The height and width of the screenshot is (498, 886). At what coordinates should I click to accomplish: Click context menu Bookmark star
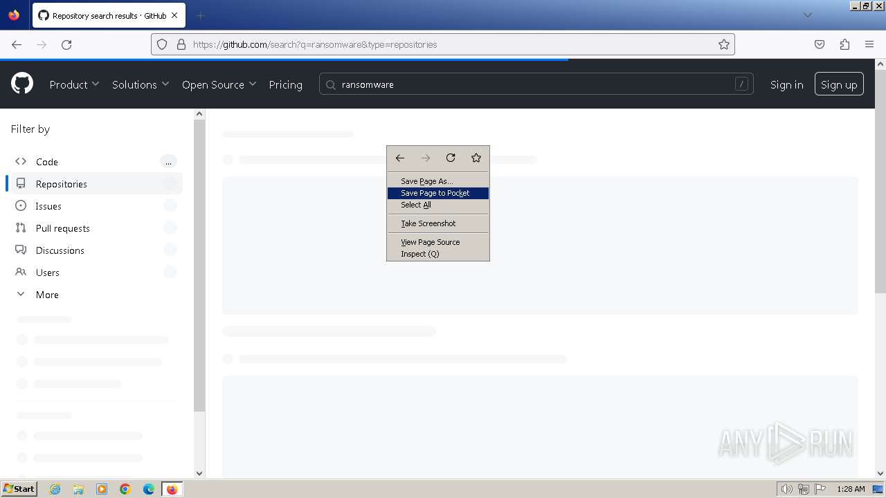click(476, 158)
